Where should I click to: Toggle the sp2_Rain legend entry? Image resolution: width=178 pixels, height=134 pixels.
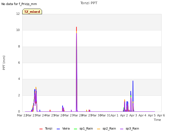point(107,128)
